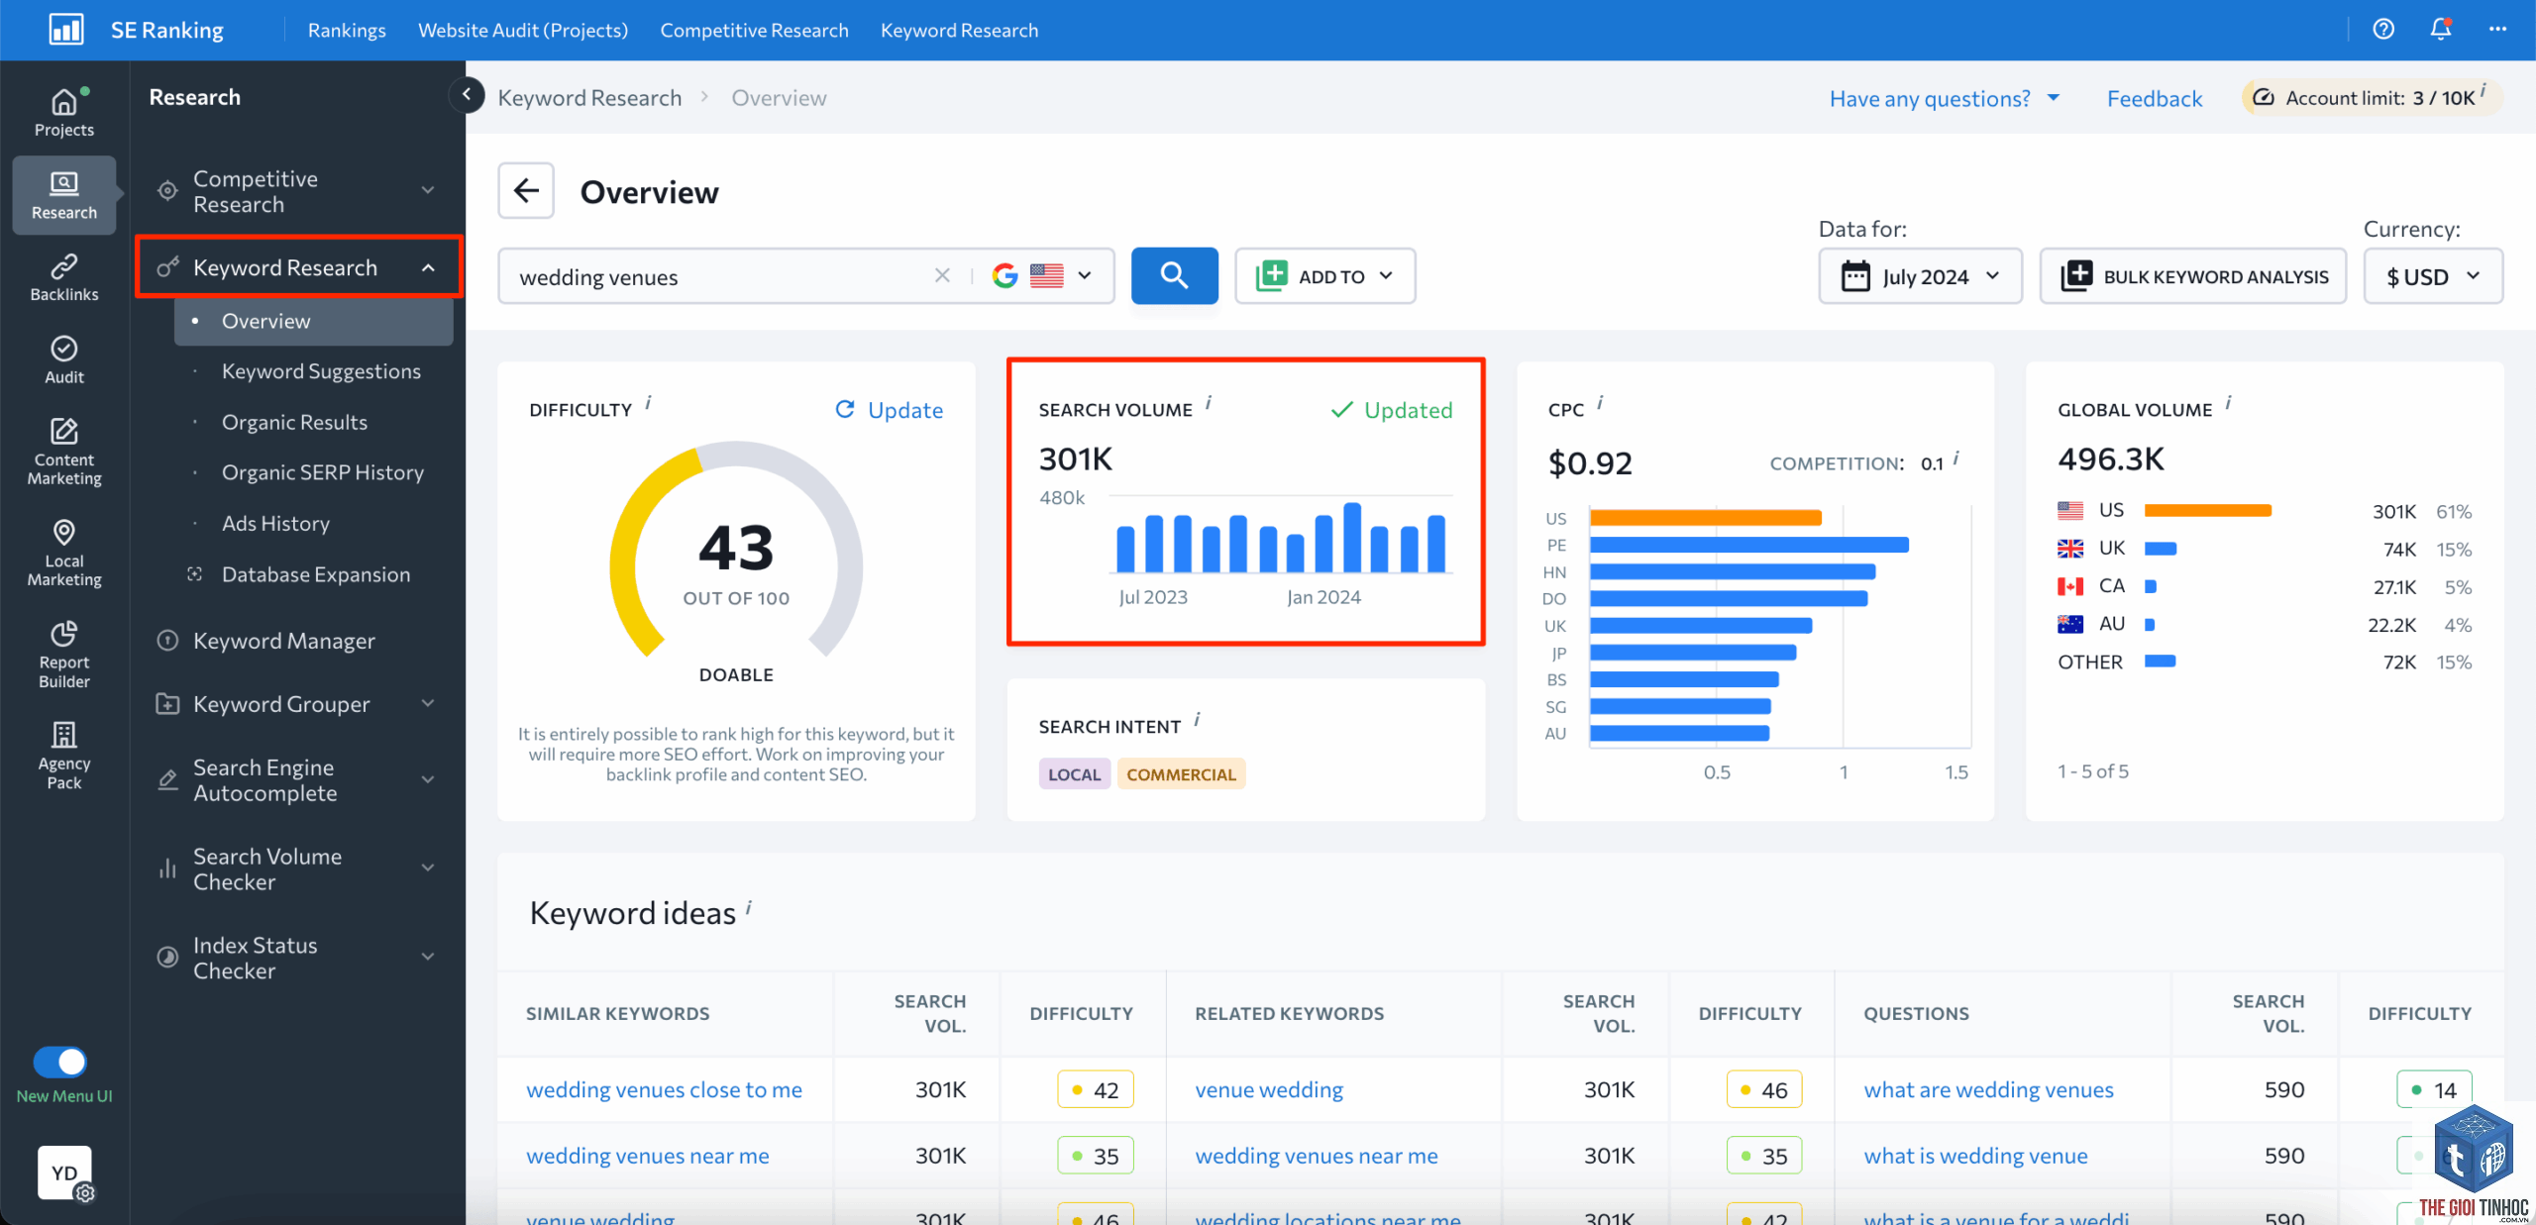Open the three-dot more menu

[x=2497, y=30]
